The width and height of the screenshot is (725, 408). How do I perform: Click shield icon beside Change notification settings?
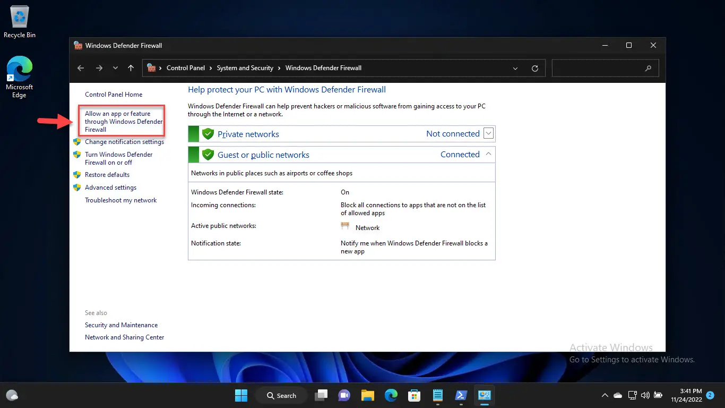(77, 142)
